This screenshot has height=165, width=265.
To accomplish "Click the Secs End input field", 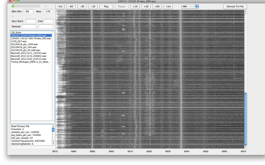I will point(49,21).
